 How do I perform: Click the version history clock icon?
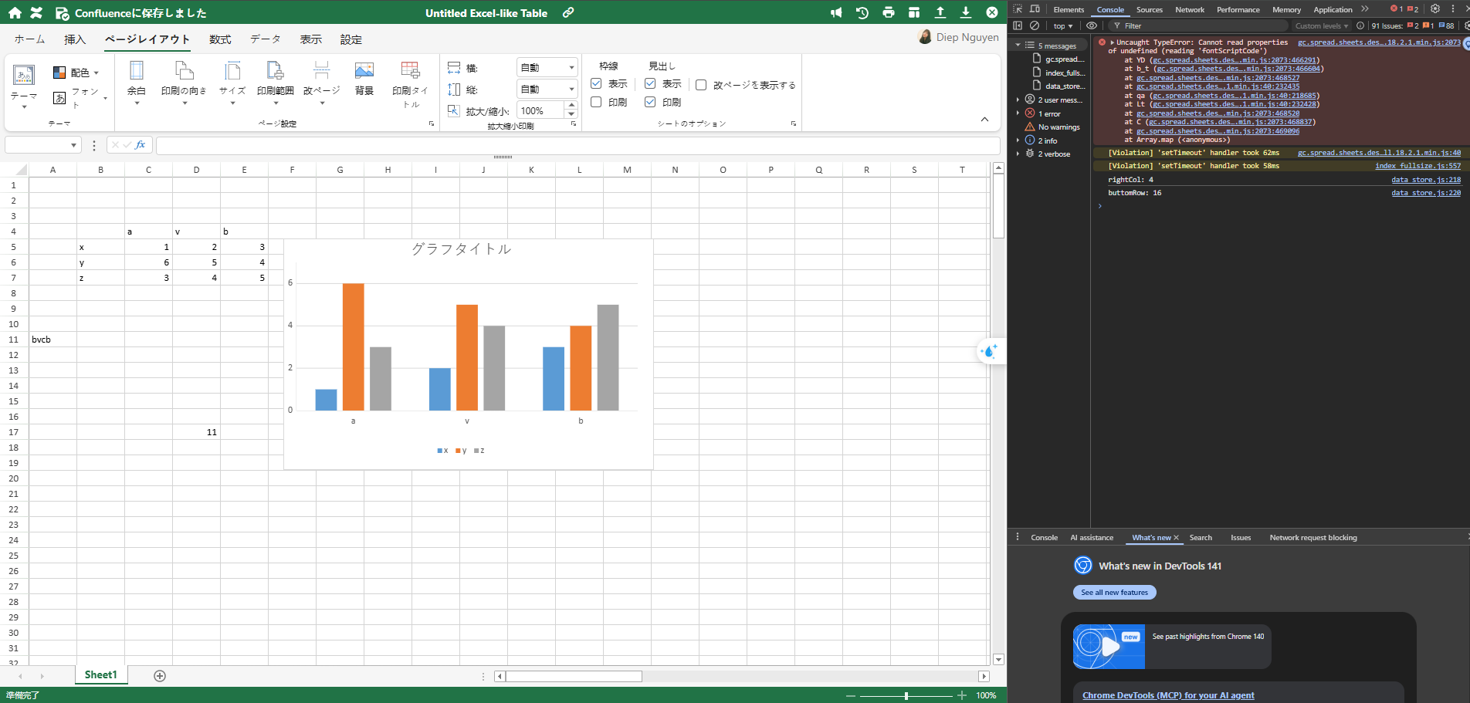(x=862, y=12)
